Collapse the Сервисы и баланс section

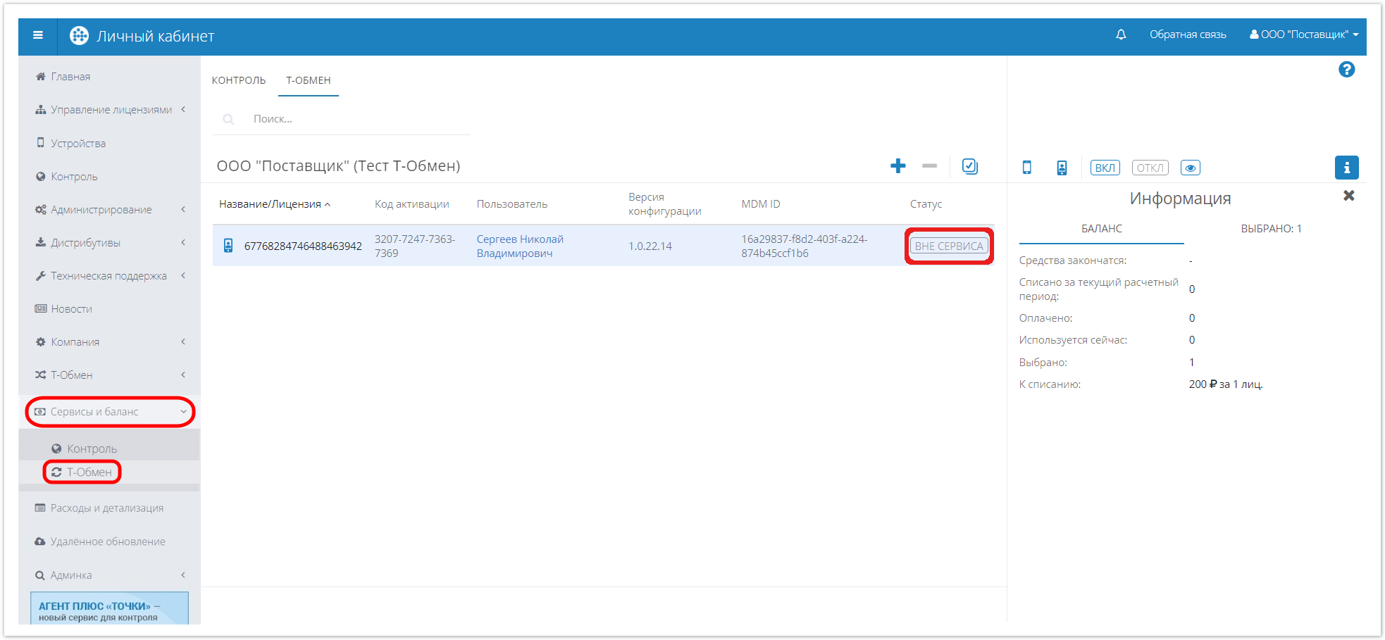[x=111, y=412]
